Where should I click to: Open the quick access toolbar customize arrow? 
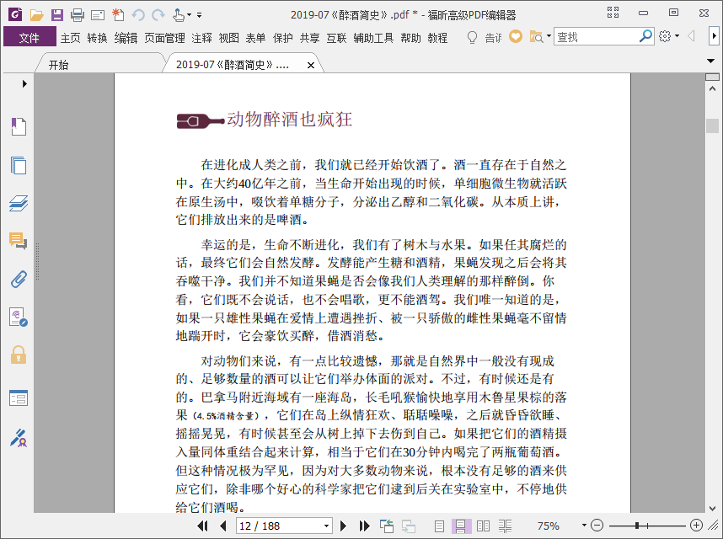pos(199,15)
